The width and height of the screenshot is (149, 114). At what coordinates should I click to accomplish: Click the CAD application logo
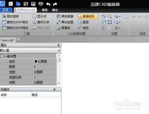click(x=3, y=4)
